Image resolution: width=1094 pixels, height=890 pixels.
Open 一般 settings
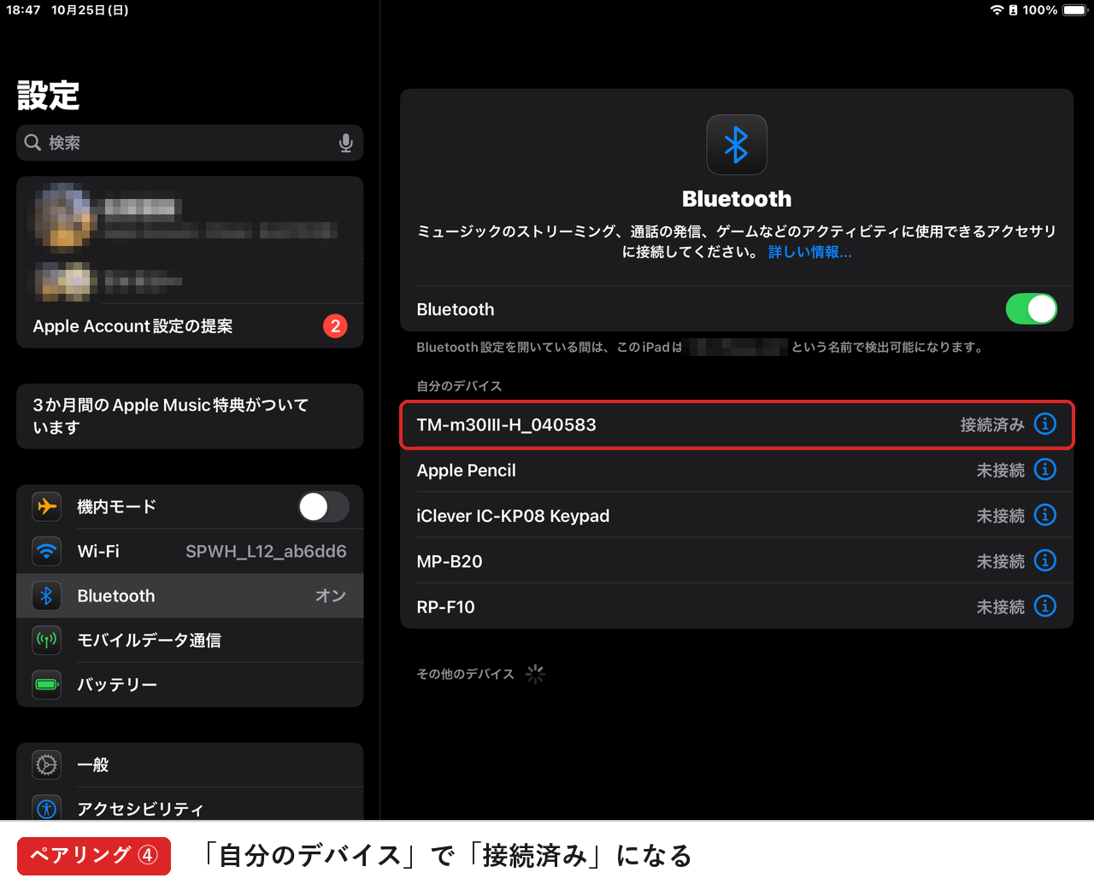click(x=190, y=764)
